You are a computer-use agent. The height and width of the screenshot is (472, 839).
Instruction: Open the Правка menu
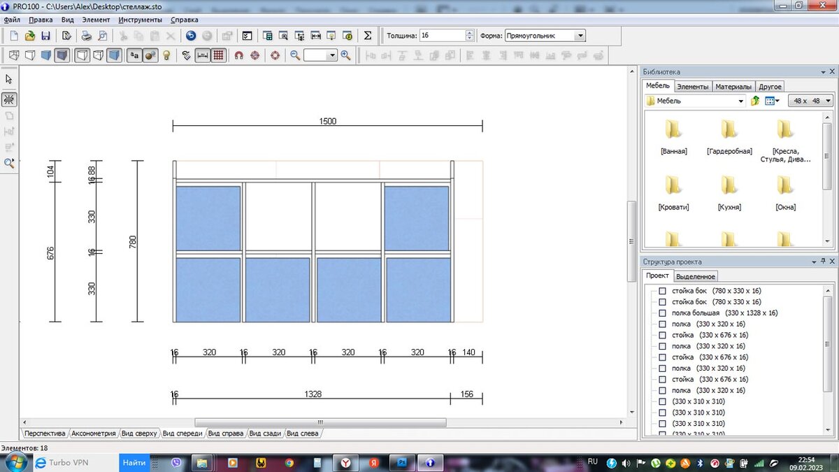tap(41, 20)
